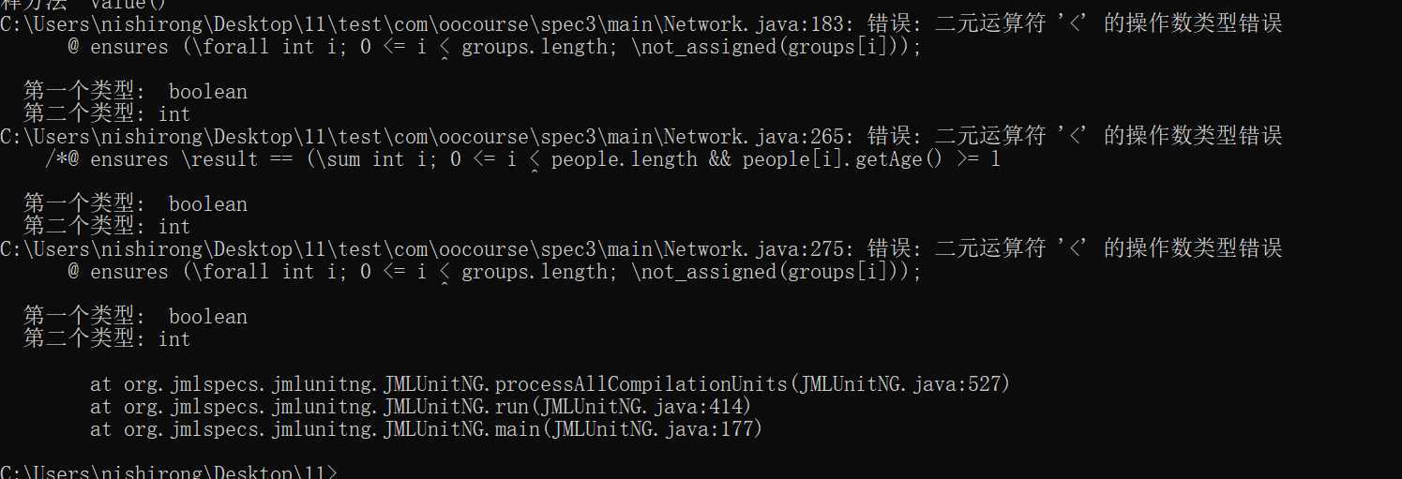Click the JMLUnitNG.run(JMLUnitNG.java:414) stack line
Screen dimensions: 1402x479
(x=421, y=407)
